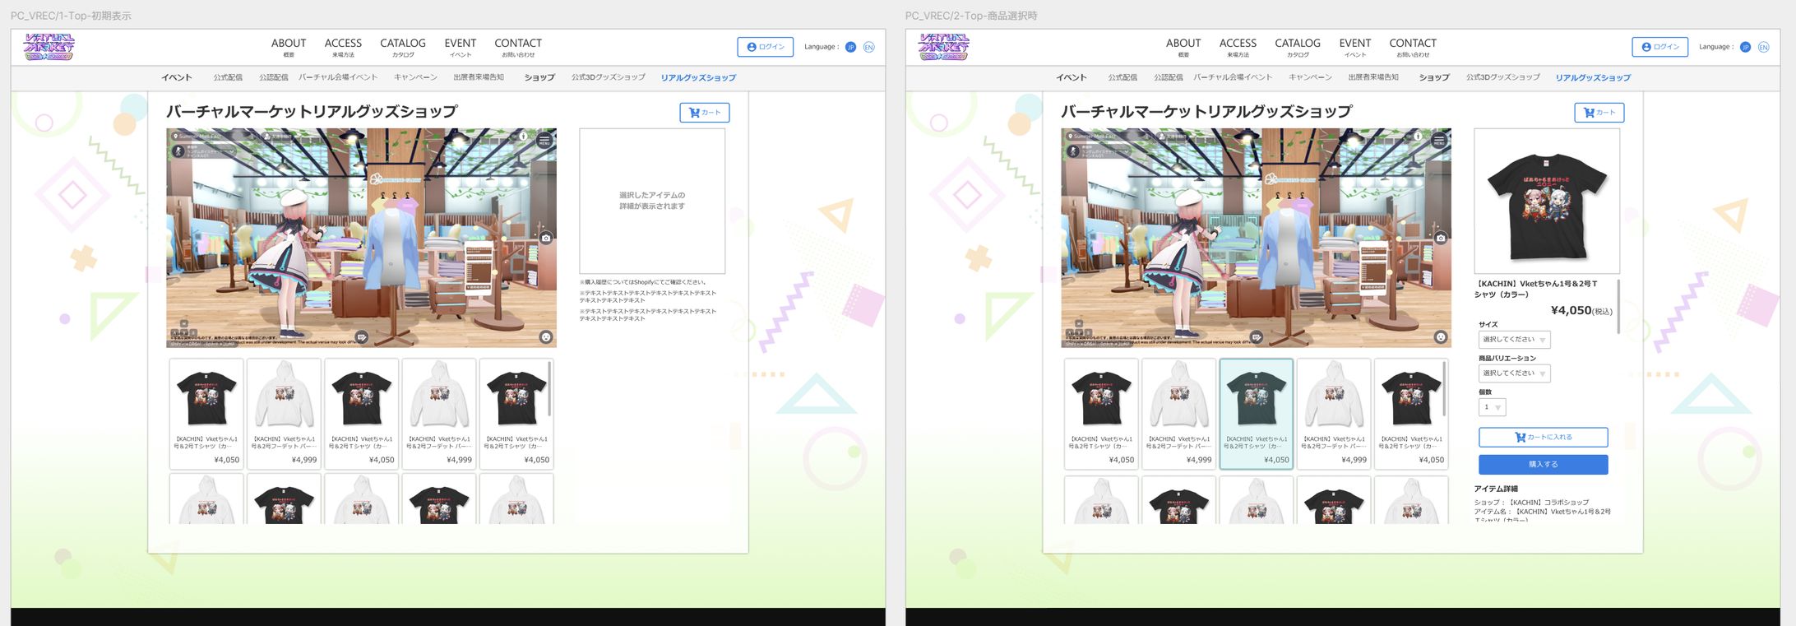1796x626 pixels.
Task: Click the camera icon in right mockup's 3D view
Action: pos(1441,238)
